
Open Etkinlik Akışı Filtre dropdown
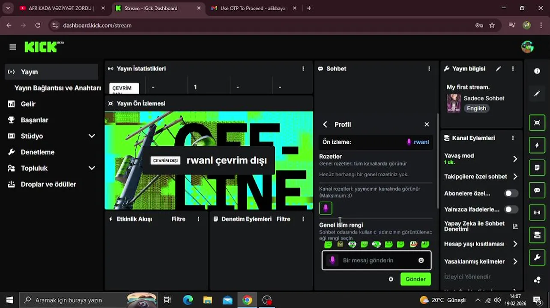179,219
